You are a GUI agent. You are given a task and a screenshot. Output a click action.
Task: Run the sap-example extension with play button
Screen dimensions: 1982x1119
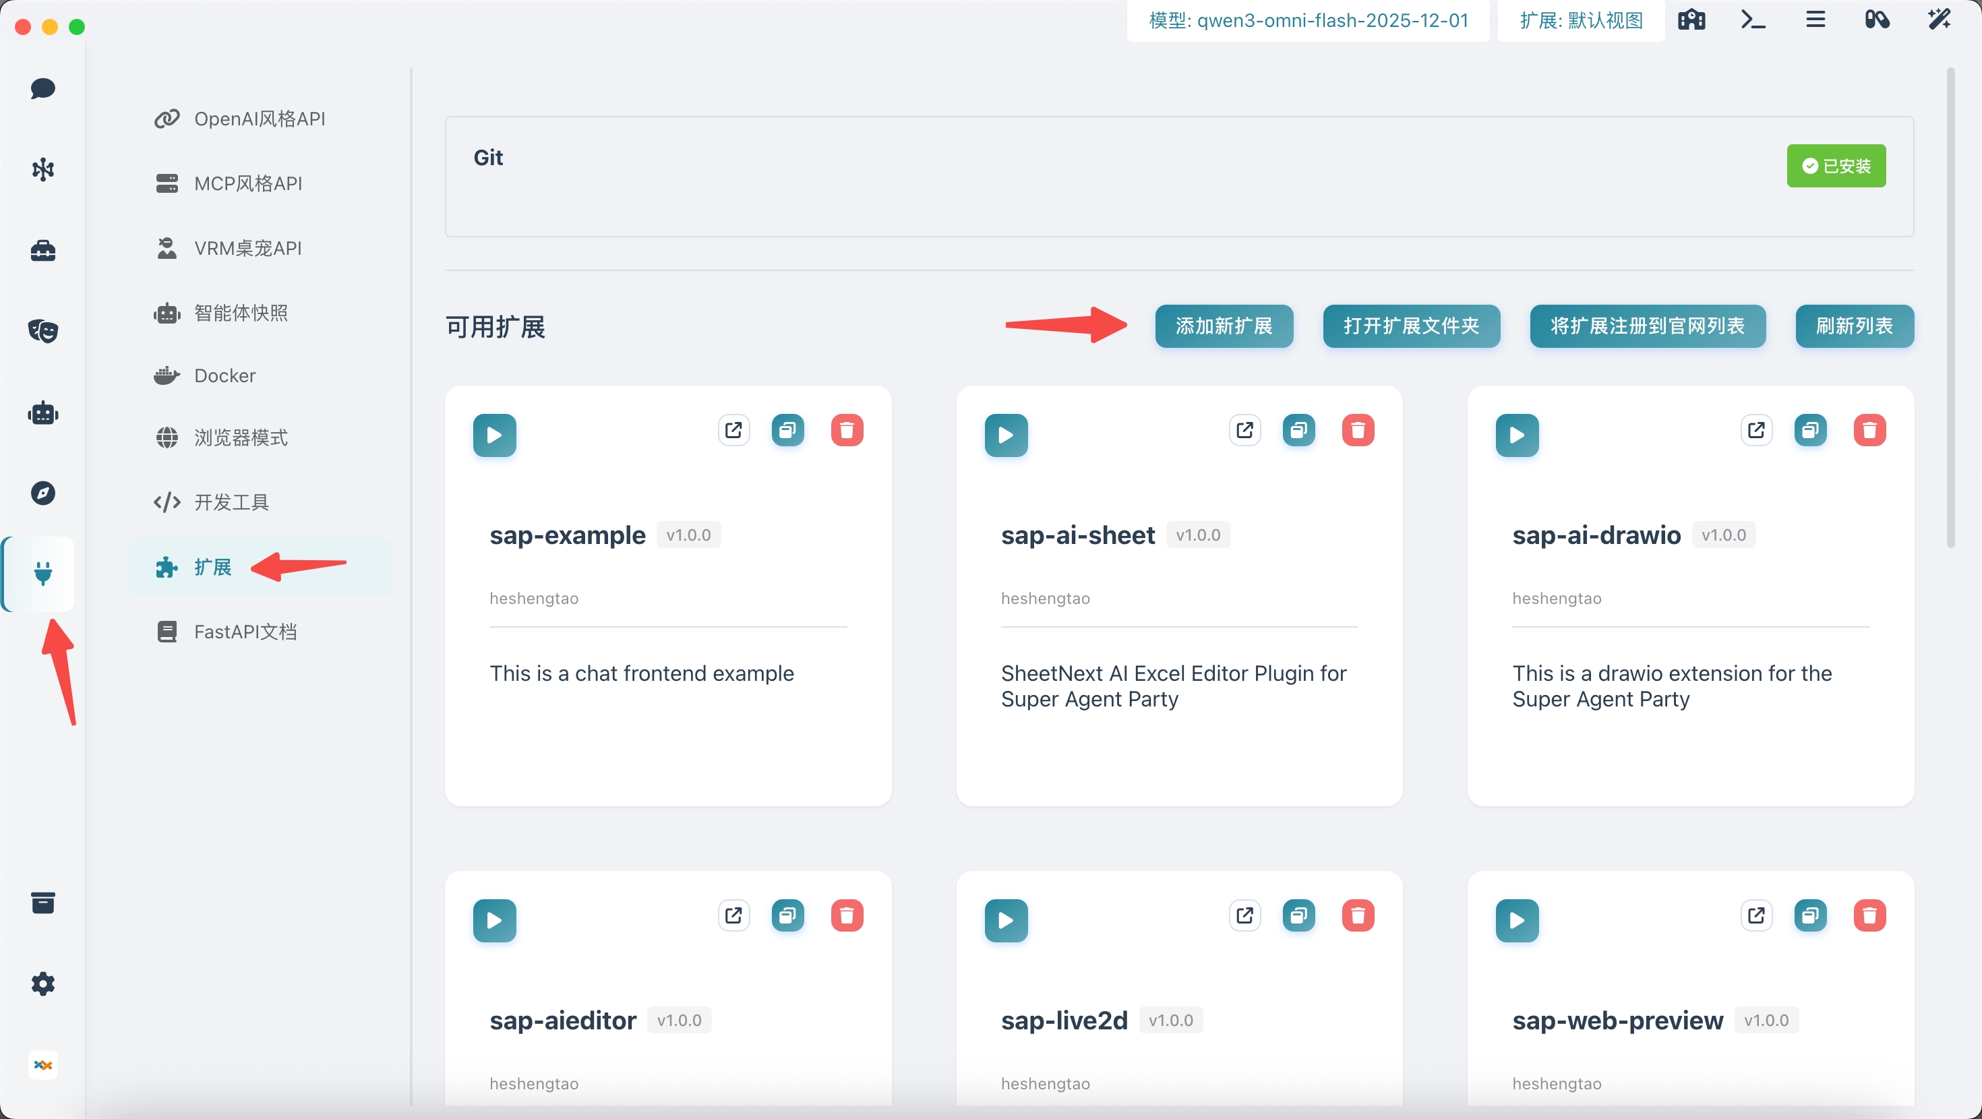495,435
